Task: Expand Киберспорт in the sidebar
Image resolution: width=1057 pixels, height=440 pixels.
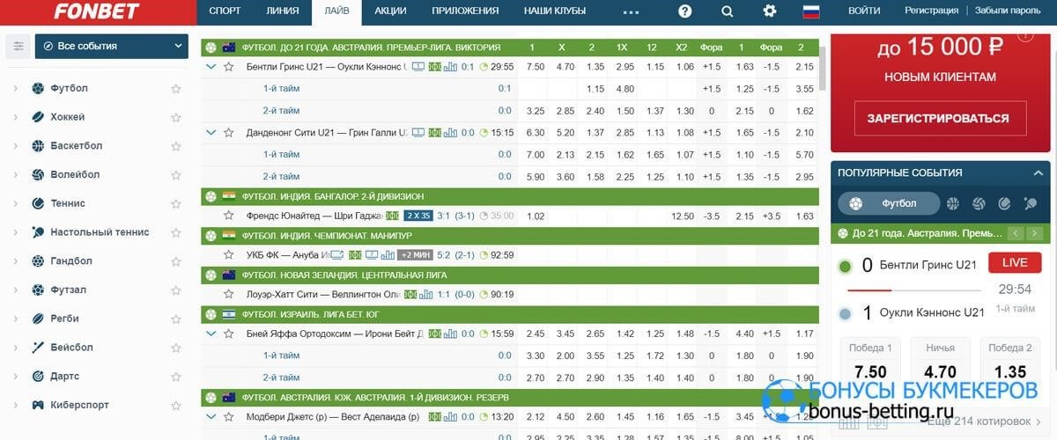Action: pyautogui.click(x=15, y=405)
